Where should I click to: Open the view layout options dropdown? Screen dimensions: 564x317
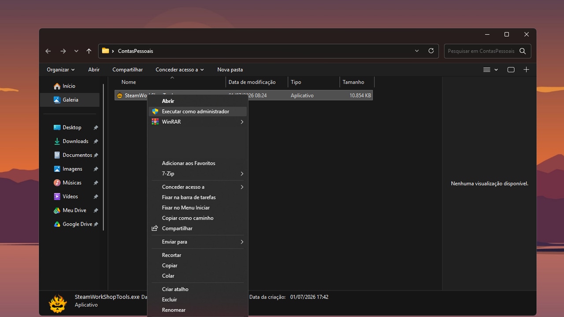(490, 70)
